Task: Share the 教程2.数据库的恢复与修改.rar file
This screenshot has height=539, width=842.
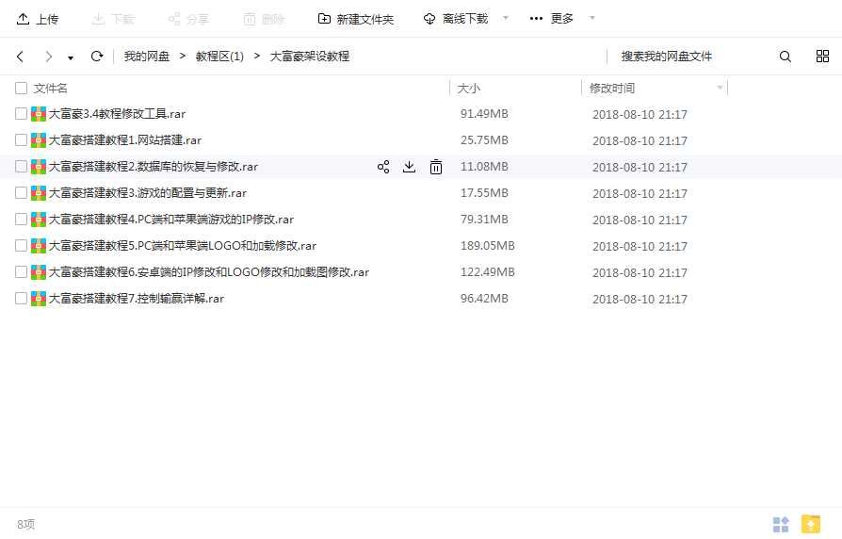Action: tap(383, 167)
